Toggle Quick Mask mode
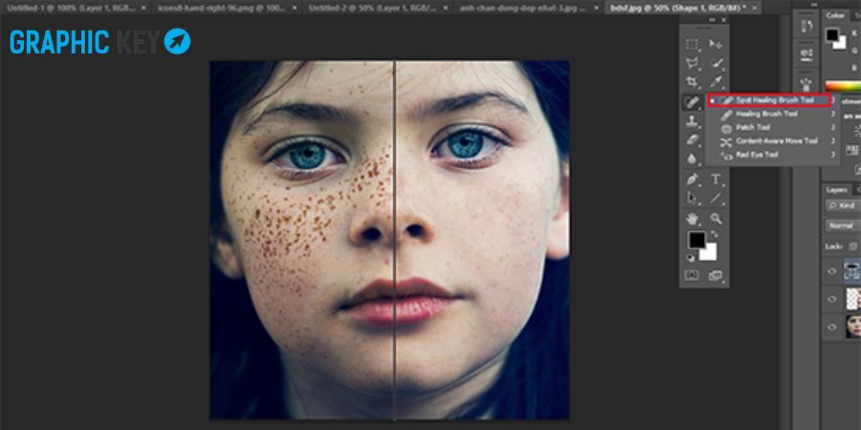Viewport: 861px width, 430px height. click(692, 275)
